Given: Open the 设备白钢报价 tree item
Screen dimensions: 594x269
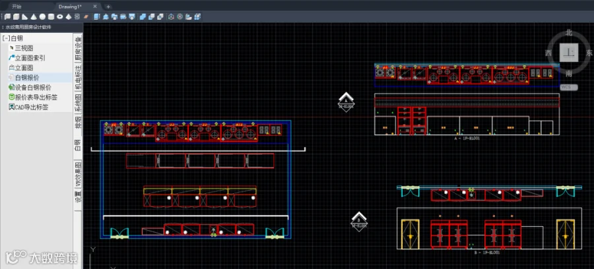Looking at the screenshot, I should pos(33,88).
